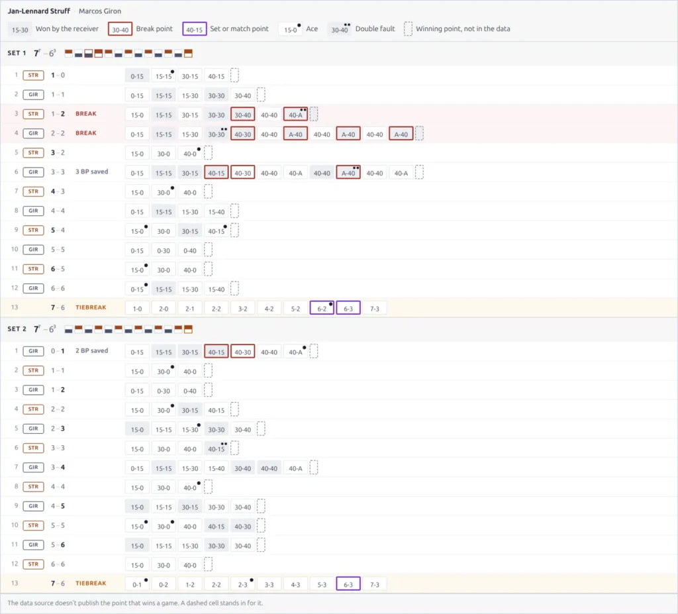
Task: Click the TIEBREAK label in Set 2
Action: [91, 584]
